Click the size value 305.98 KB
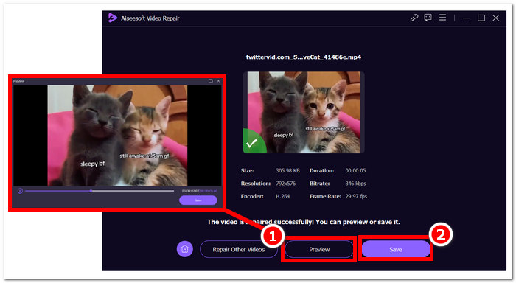The width and height of the screenshot is (516, 283). [x=287, y=170]
